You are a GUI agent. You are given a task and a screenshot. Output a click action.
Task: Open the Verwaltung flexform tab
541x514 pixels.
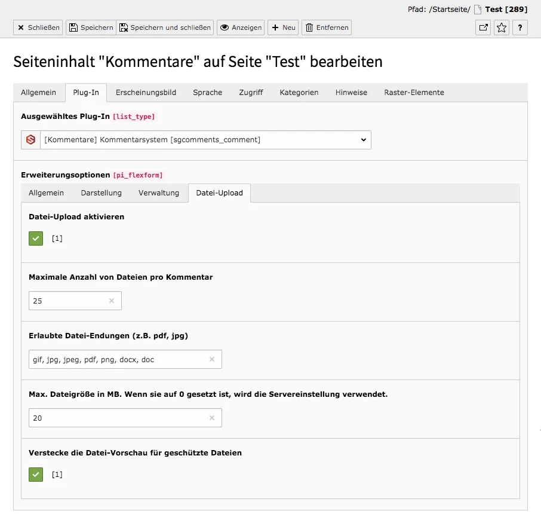click(159, 192)
